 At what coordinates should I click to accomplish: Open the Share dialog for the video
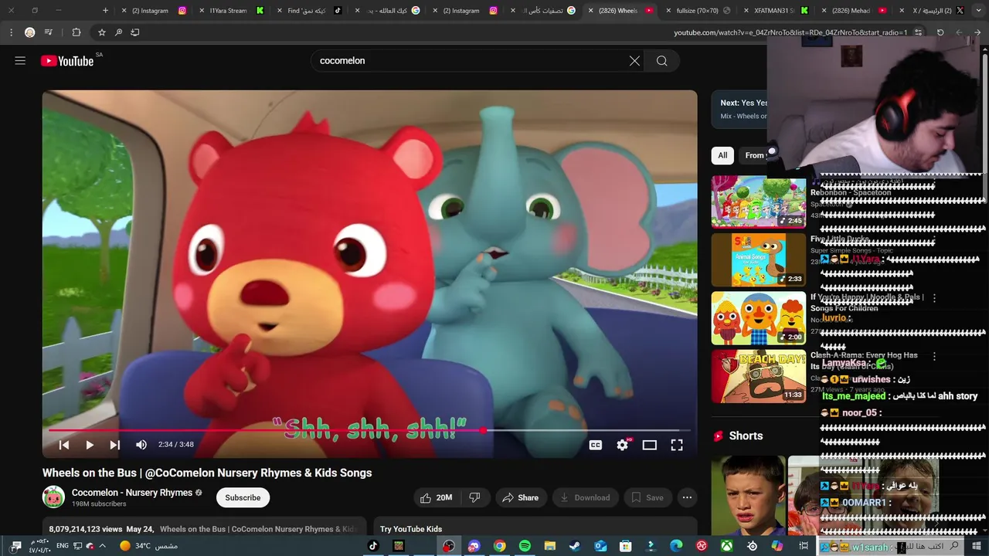click(521, 498)
